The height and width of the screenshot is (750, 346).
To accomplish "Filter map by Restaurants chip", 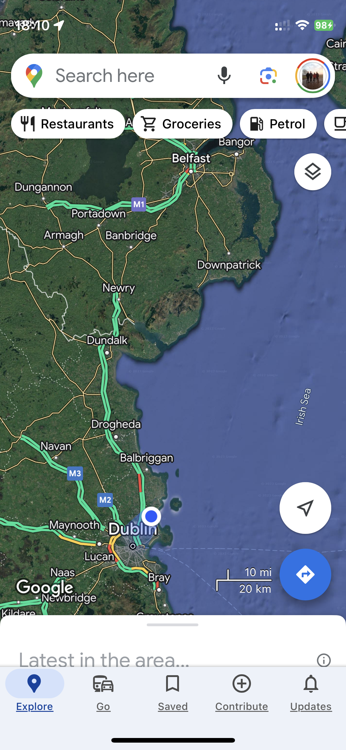I will (68, 124).
